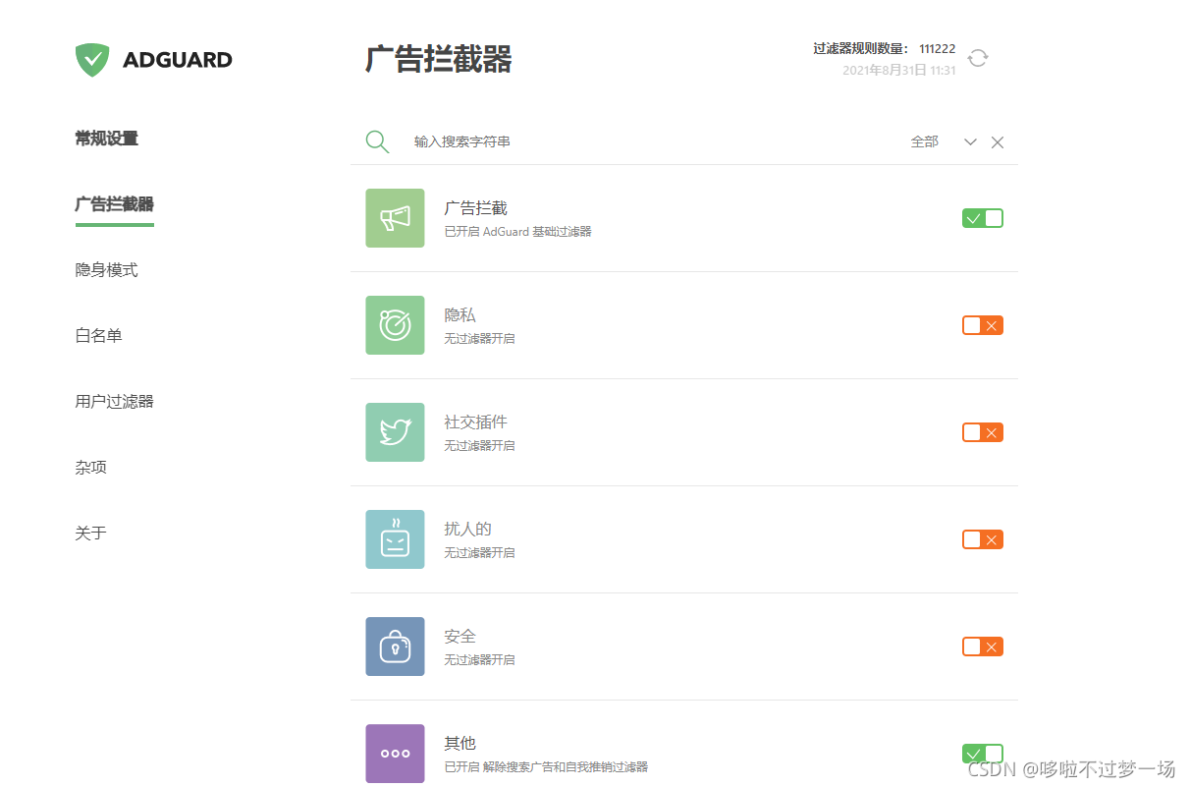Open the 扰人的 category title

coord(467,530)
